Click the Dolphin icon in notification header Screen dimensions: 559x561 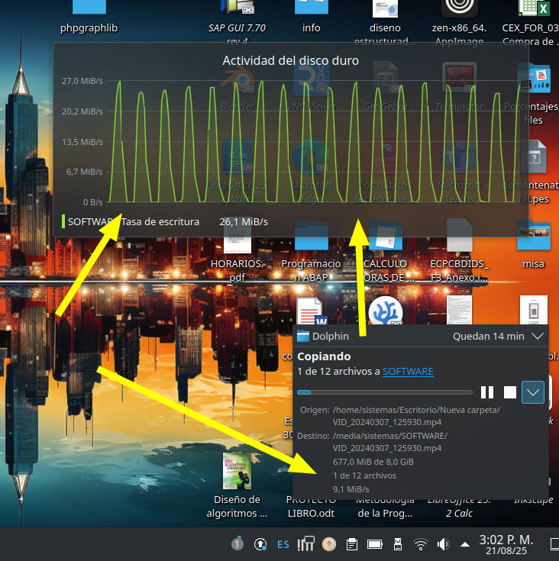click(x=303, y=336)
